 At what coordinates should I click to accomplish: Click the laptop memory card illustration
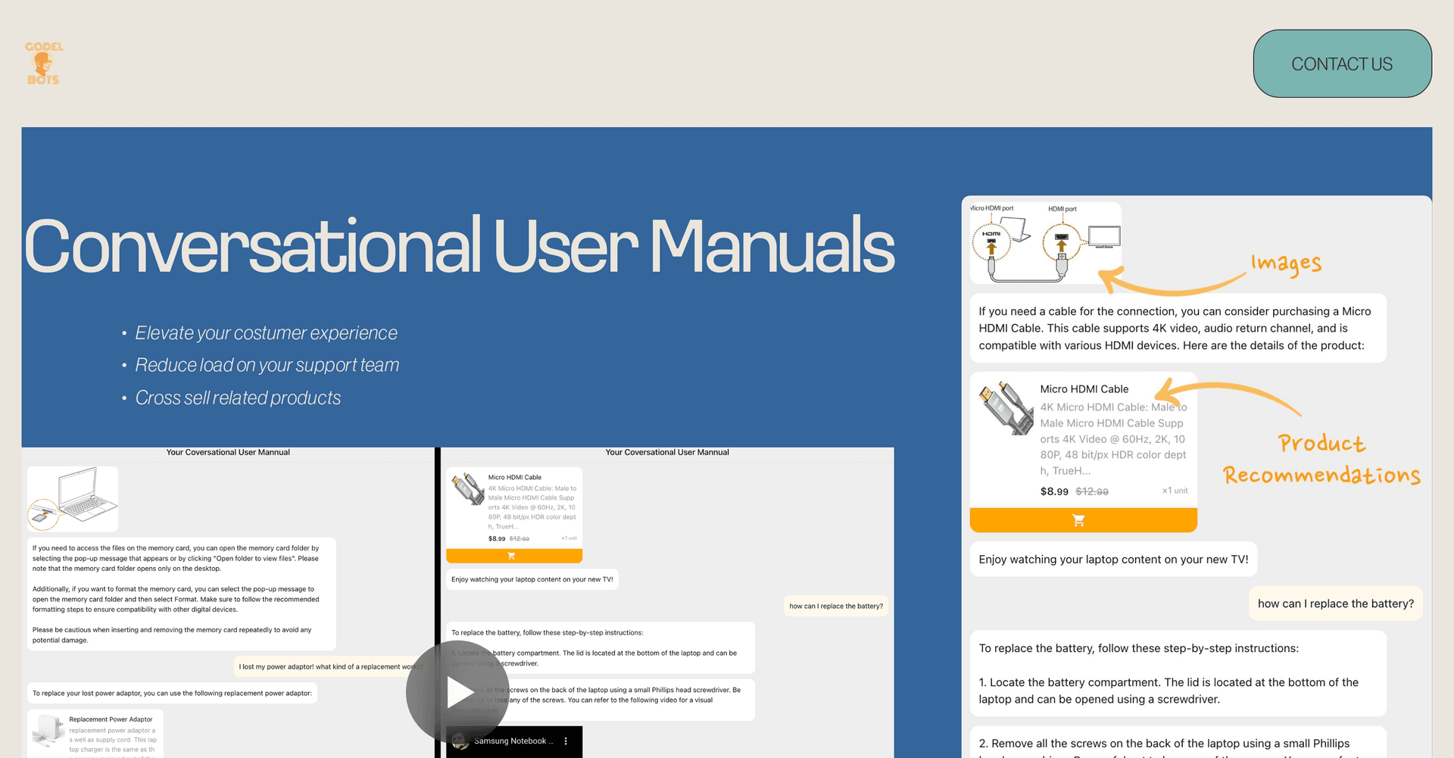(73, 499)
